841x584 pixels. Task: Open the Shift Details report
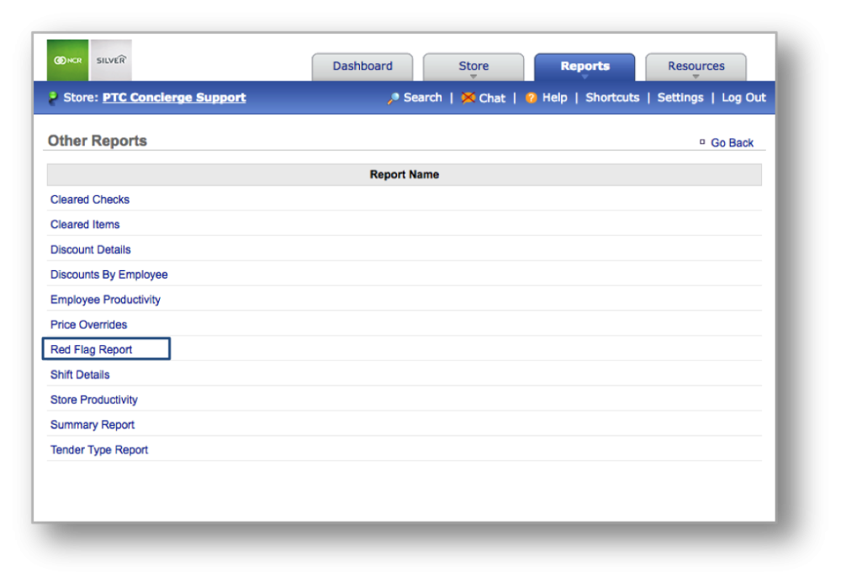80,374
